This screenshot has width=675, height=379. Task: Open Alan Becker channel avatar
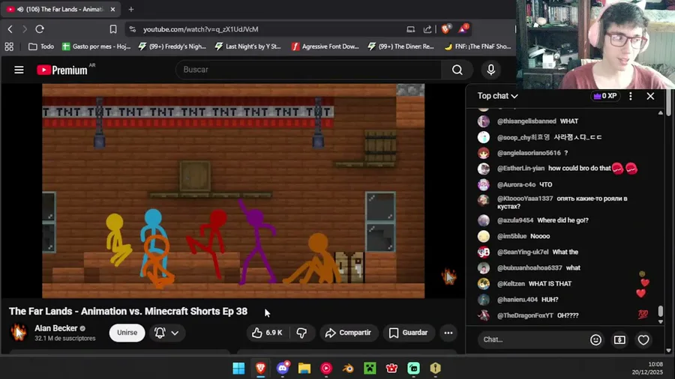click(19, 333)
